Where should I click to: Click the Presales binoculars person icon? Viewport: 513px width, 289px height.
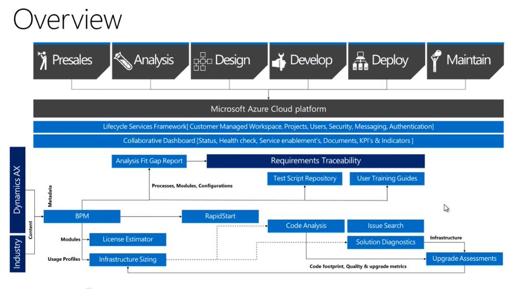(42, 60)
